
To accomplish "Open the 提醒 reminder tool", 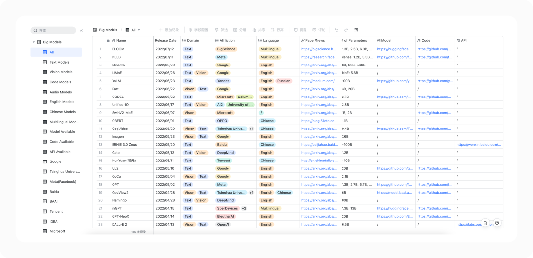I will (300, 30).
